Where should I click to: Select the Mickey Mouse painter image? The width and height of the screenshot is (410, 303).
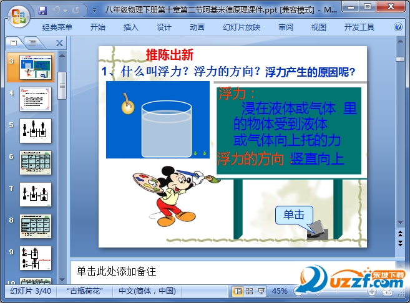pos(176,196)
